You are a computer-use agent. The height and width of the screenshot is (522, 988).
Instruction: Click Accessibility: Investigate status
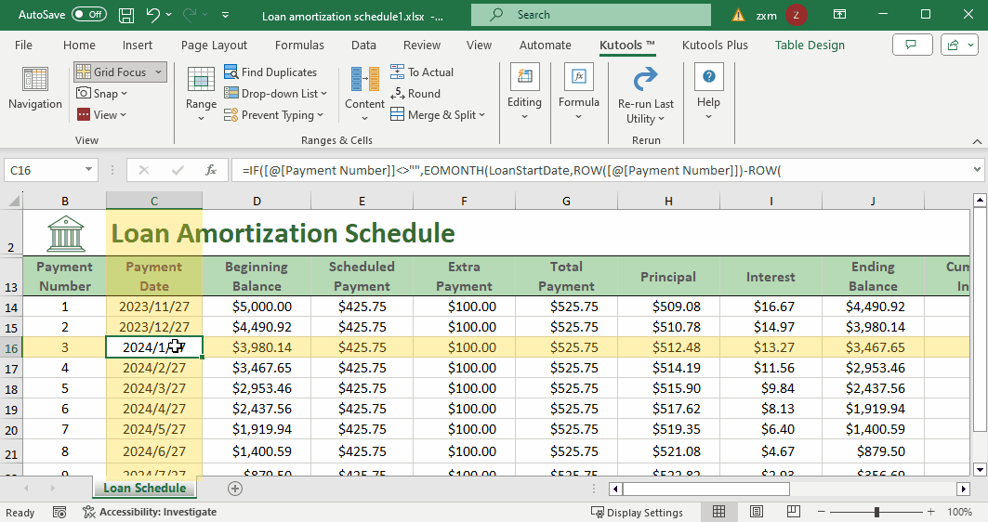tap(150, 513)
